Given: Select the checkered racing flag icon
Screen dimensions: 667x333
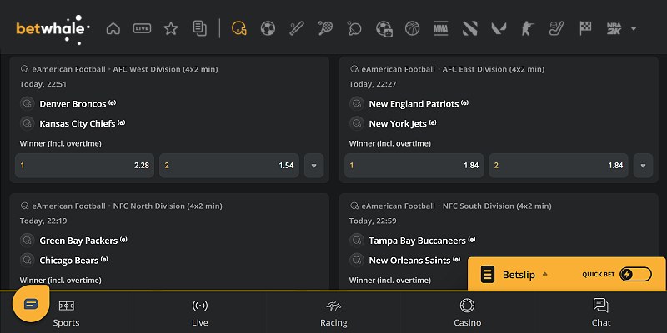Looking at the screenshot, I should (585, 29).
